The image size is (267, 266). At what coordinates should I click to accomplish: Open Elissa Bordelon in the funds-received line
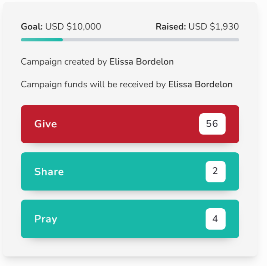200,85
